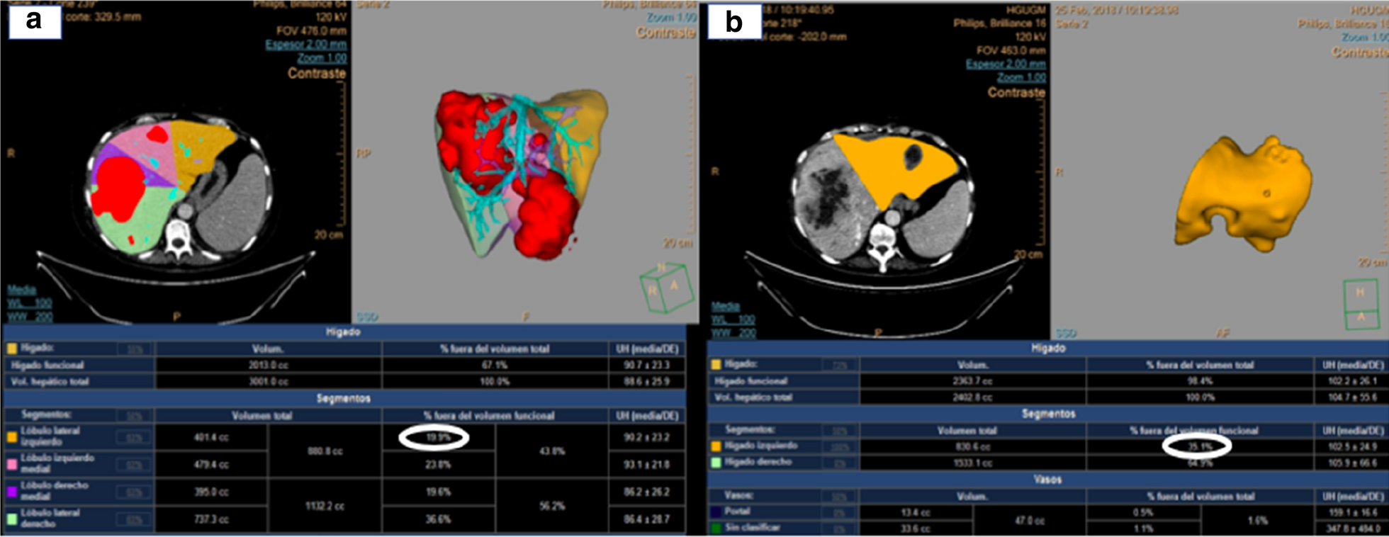Click the Lóbulo izquierdo medial pink swatch
Viewport: 1389px width, 537px height.
coord(12,464)
